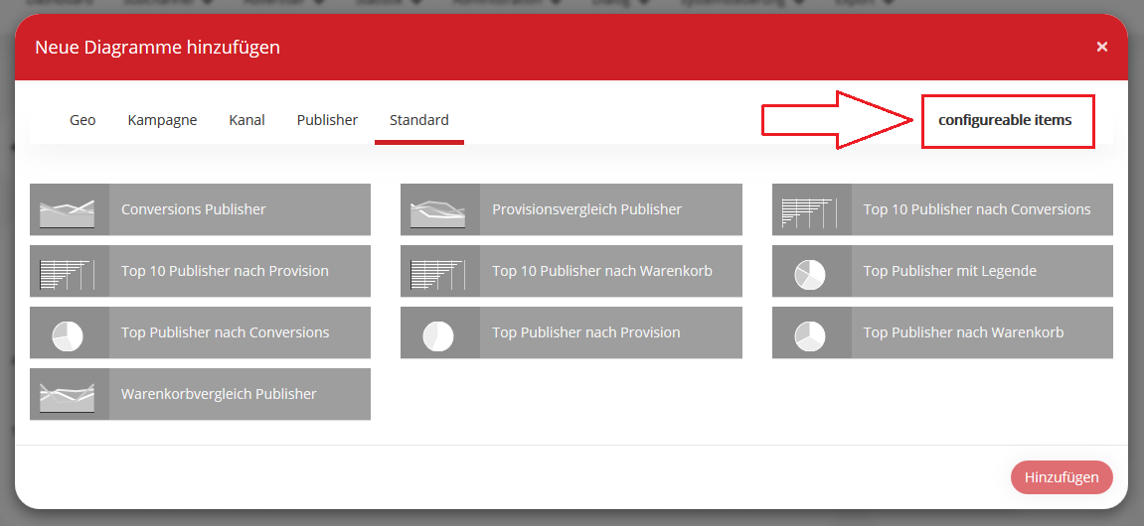Click pie icon for Top Publisher nach Warenkorb
Image resolution: width=1144 pixels, height=526 pixels.
pos(810,332)
